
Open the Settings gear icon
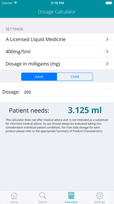(99, 196)
